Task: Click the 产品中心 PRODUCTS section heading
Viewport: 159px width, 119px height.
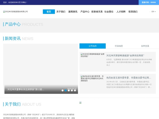Action: pyautogui.click(x=23, y=24)
